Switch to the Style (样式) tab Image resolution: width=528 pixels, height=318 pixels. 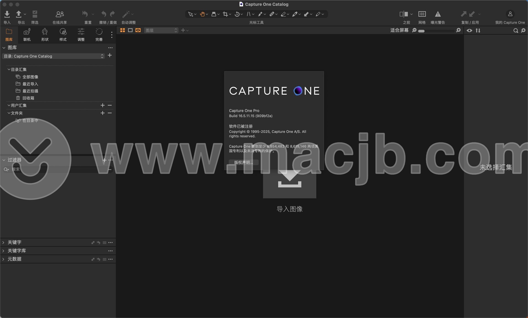[63, 35]
